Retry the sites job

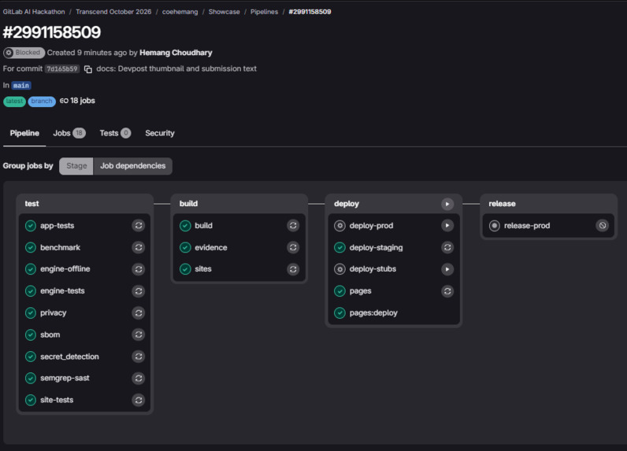pos(293,269)
